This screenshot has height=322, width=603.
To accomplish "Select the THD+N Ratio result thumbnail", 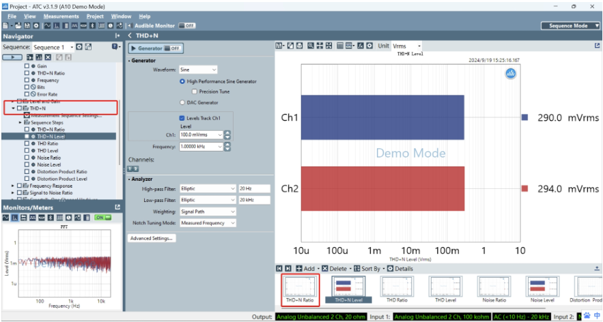I will pos(300,289).
